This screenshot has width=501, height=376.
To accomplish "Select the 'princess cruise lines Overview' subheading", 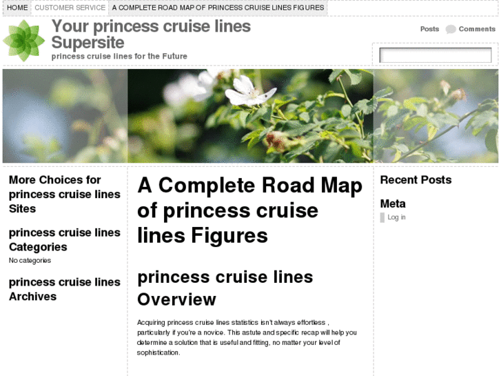I will point(225,288).
